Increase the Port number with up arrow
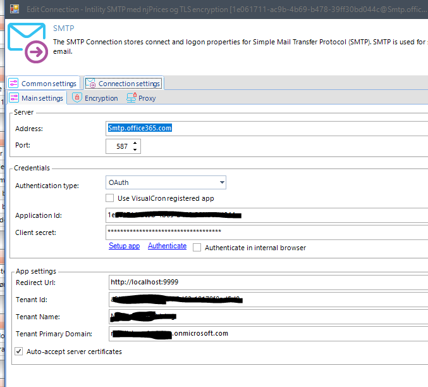 click(135, 143)
